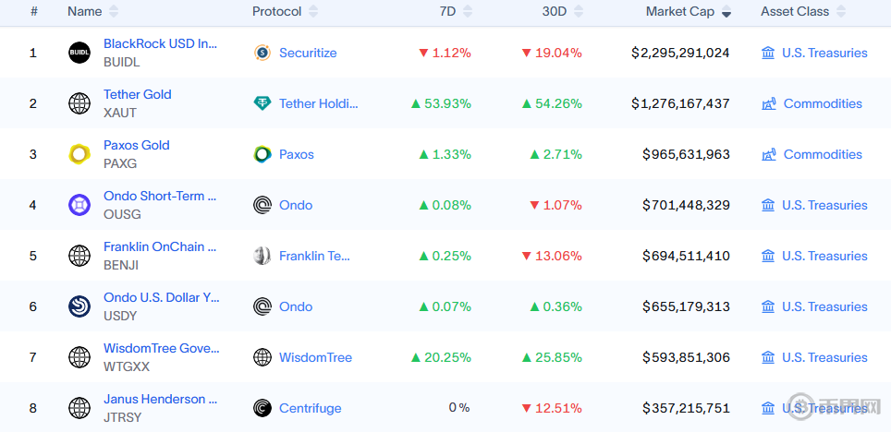Click the Franklin Templeton protocol portrait icon
Viewport: 891px width, 432px height.
262,256
